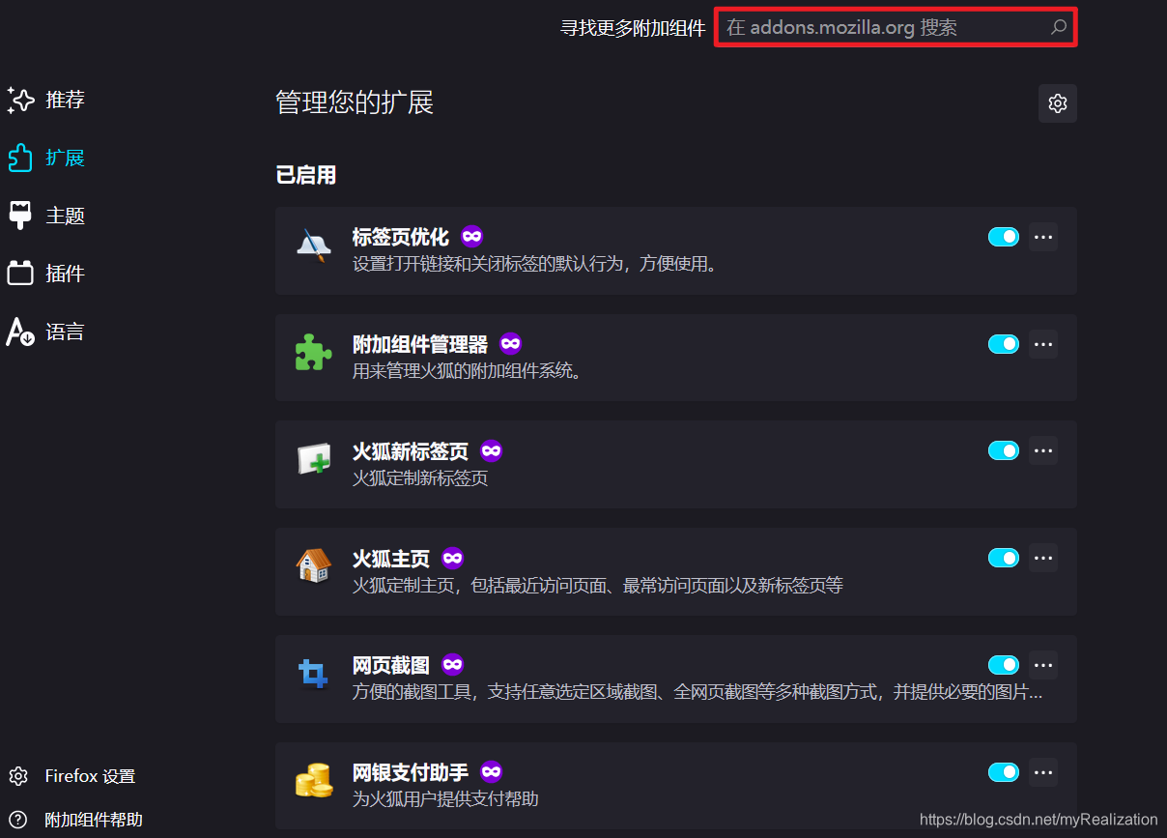Disable the 标签页优化 extension toggle
Image resolution: width=1167 pixels, height=838 pixels.
point(1004,237)
